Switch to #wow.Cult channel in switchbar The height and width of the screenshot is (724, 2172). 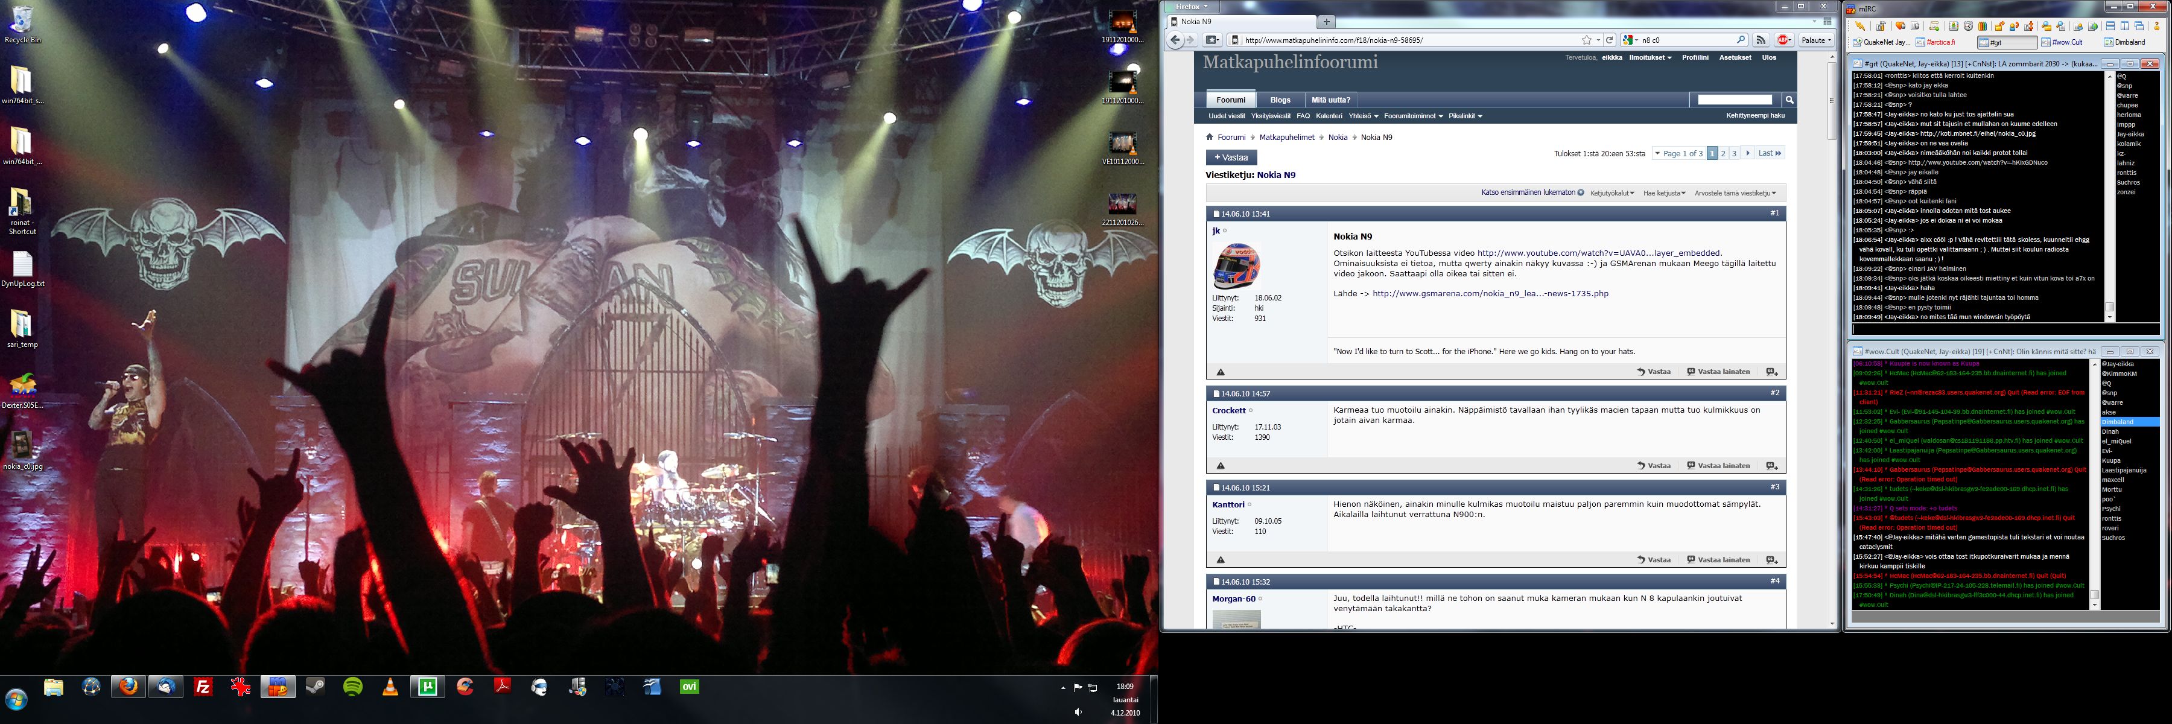tap(2066, 42)
